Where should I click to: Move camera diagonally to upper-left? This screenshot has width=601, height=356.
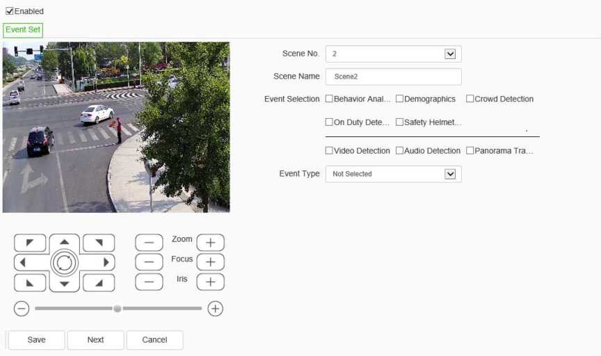pos(30,243)
